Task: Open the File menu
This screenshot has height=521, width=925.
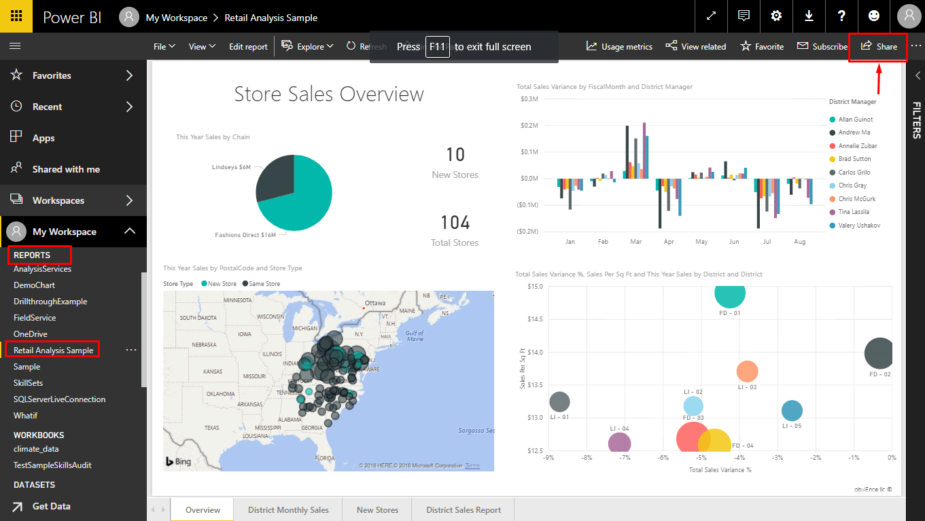Action: tap(164, 46)
